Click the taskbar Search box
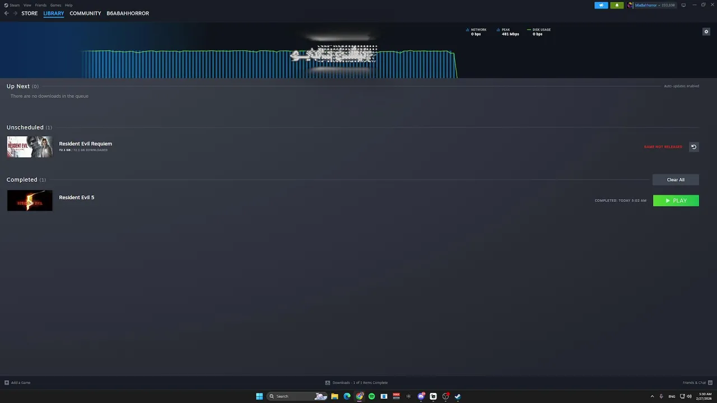The height and width of the screenshot is (403, 717). (297, 396)
